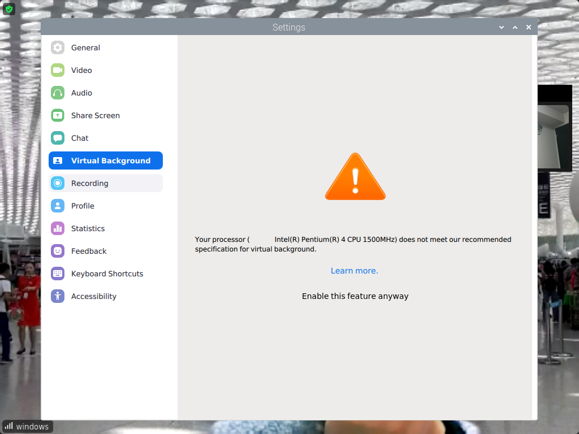Select the Virtual Background tab
This screenshot has height=434, width=579.
(106, 160)
